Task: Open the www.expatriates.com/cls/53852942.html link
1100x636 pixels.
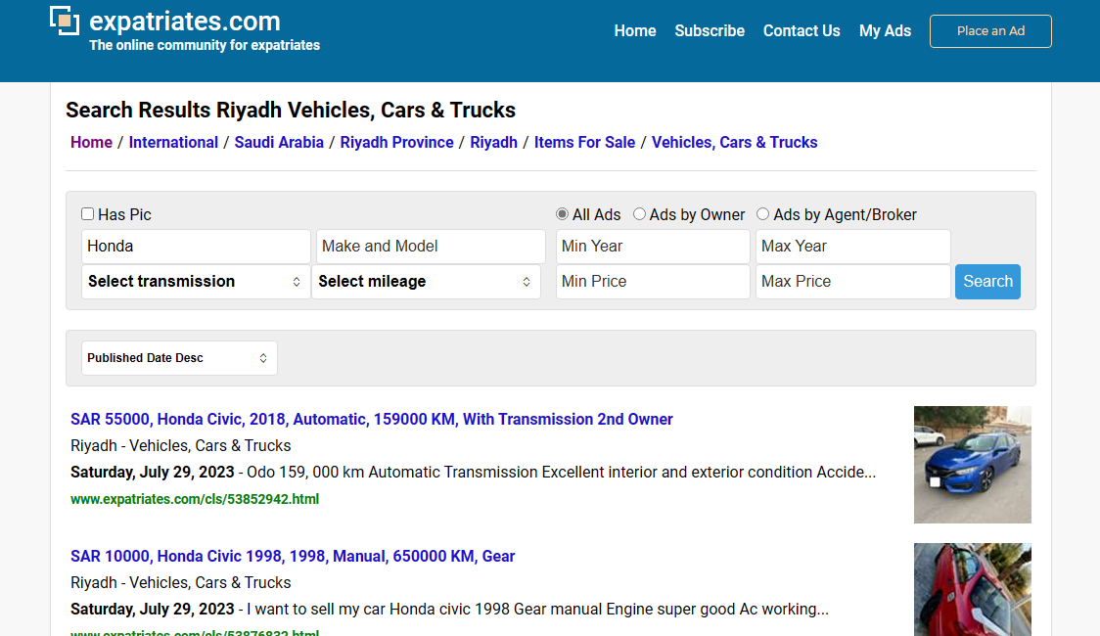Action: point(195,499)
